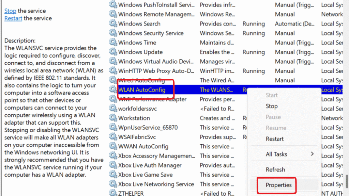
Task: Click the Xbox Live Auth Manager gear icon
Action: pos(113,165)
